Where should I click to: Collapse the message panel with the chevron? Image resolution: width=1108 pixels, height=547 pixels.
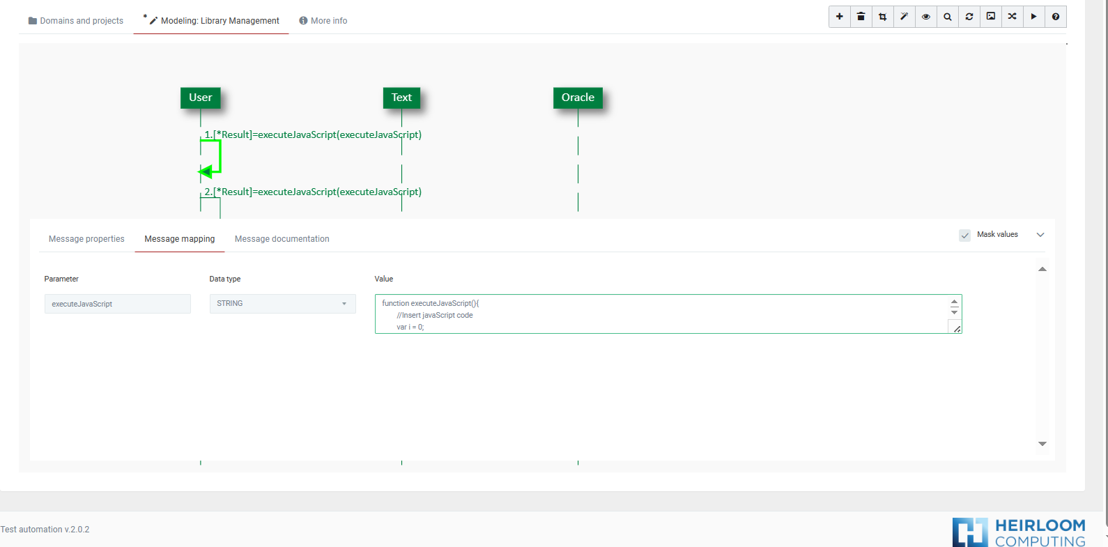coord(1040,235)
